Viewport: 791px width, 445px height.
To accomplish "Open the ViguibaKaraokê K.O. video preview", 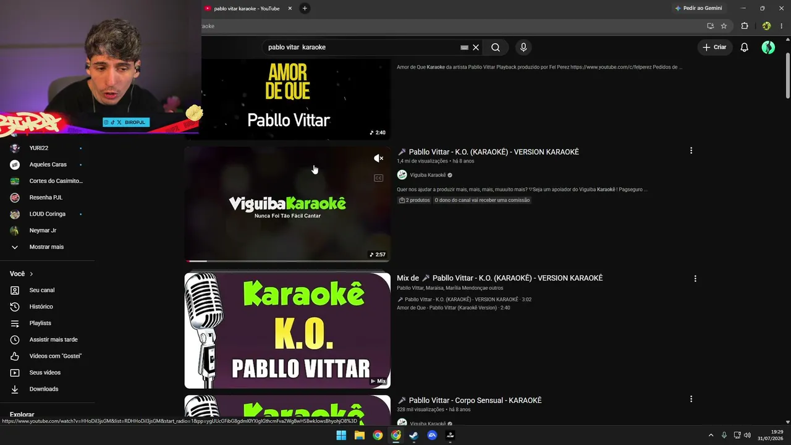I will coord(287,204).
